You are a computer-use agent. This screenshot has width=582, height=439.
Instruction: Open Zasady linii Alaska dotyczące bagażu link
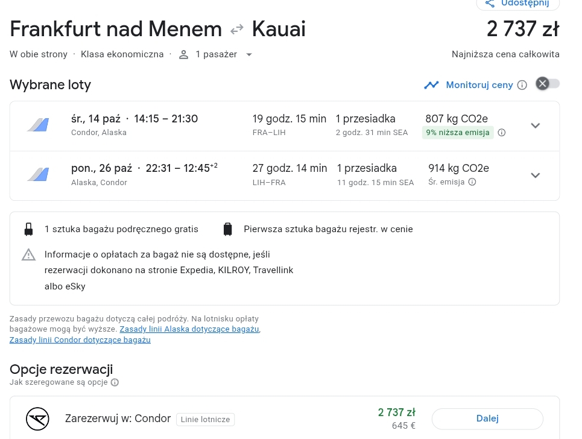(x=189, y=329)
